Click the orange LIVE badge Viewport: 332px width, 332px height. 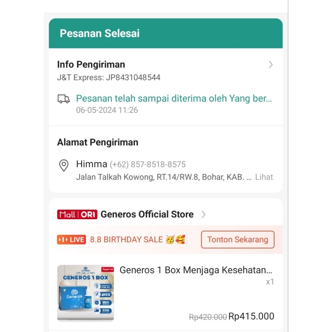pos(71,240)
